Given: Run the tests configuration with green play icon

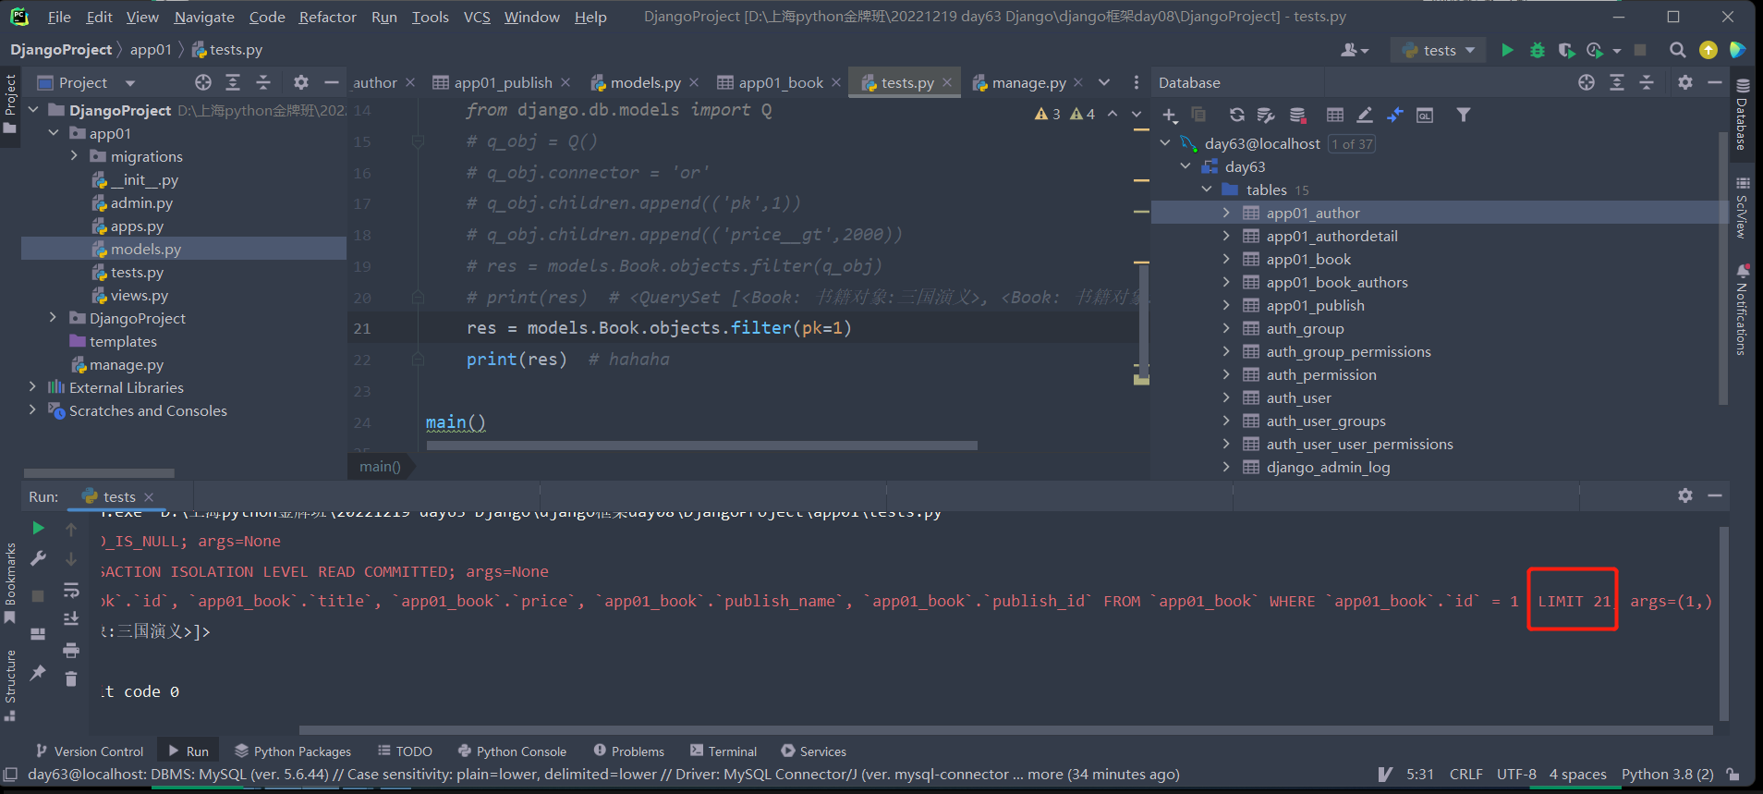Looking at the screenshot, I should (1507, 50).
